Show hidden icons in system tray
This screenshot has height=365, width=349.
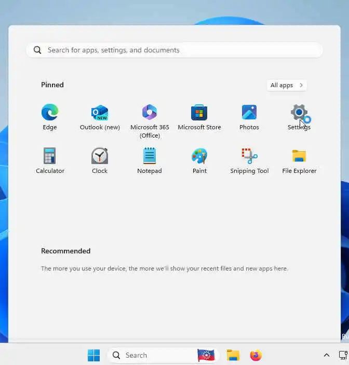327,355
